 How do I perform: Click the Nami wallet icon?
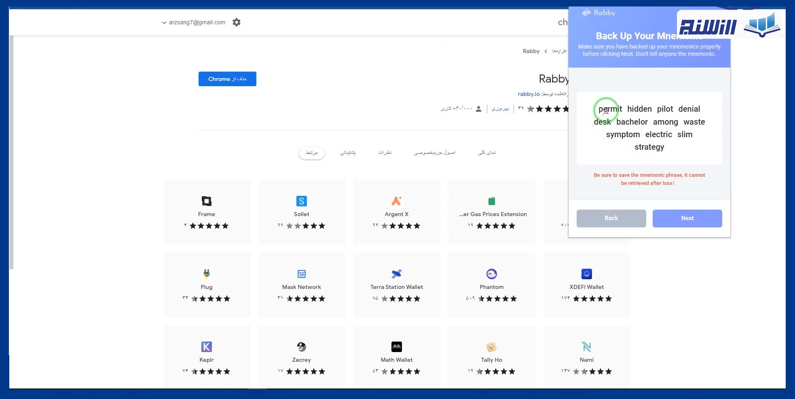point(587,347)
